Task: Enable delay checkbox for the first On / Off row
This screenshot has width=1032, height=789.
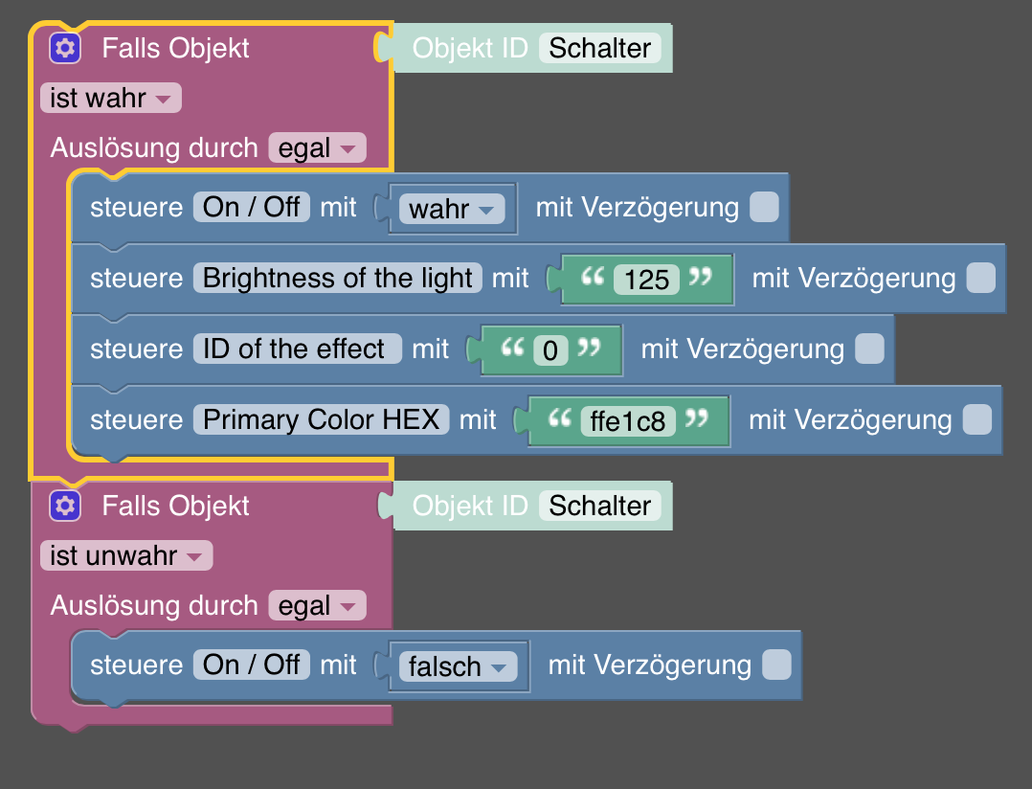Action: tap(764, 207)
